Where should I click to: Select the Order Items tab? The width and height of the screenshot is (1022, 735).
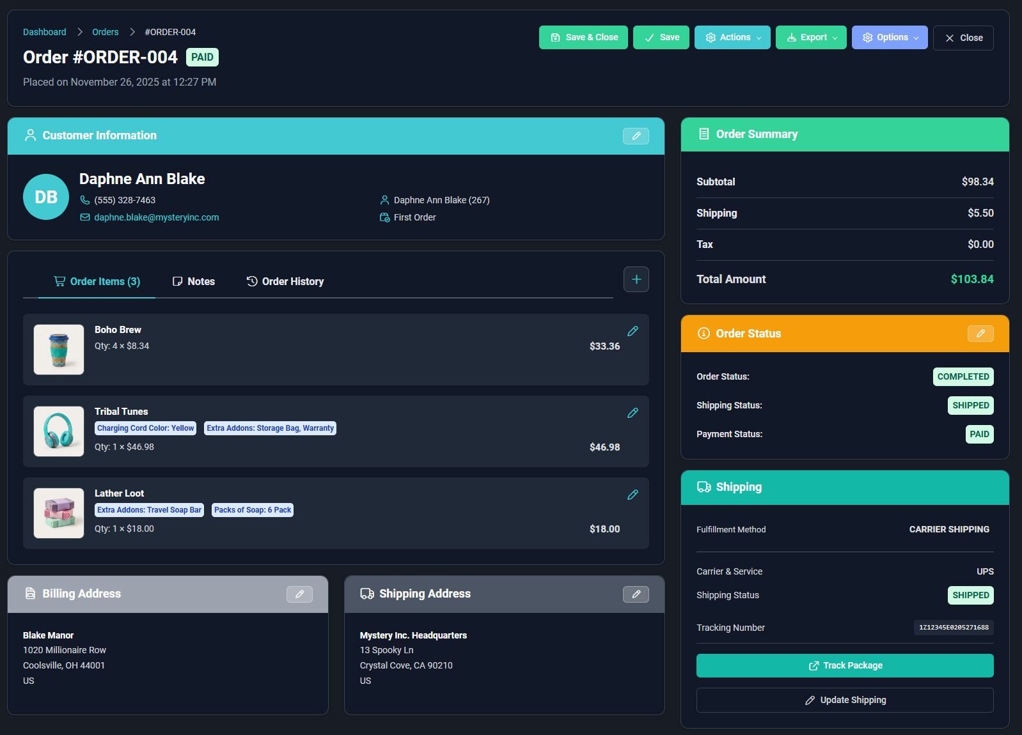(97, 282)
